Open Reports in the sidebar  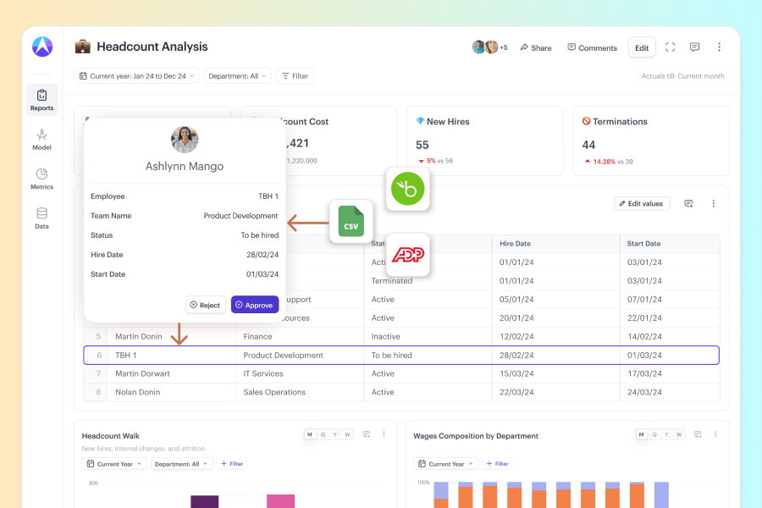point(41,99)
